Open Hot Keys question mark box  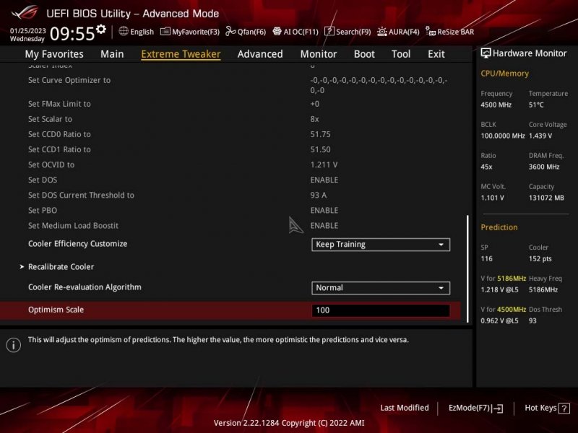(x=564, y=408)
